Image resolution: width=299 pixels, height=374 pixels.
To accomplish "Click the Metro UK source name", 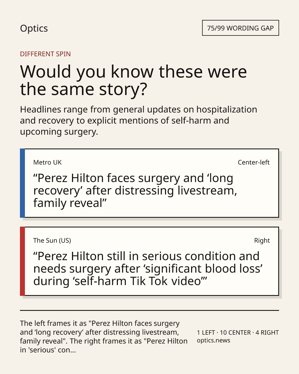I will [x=47, y=162].
